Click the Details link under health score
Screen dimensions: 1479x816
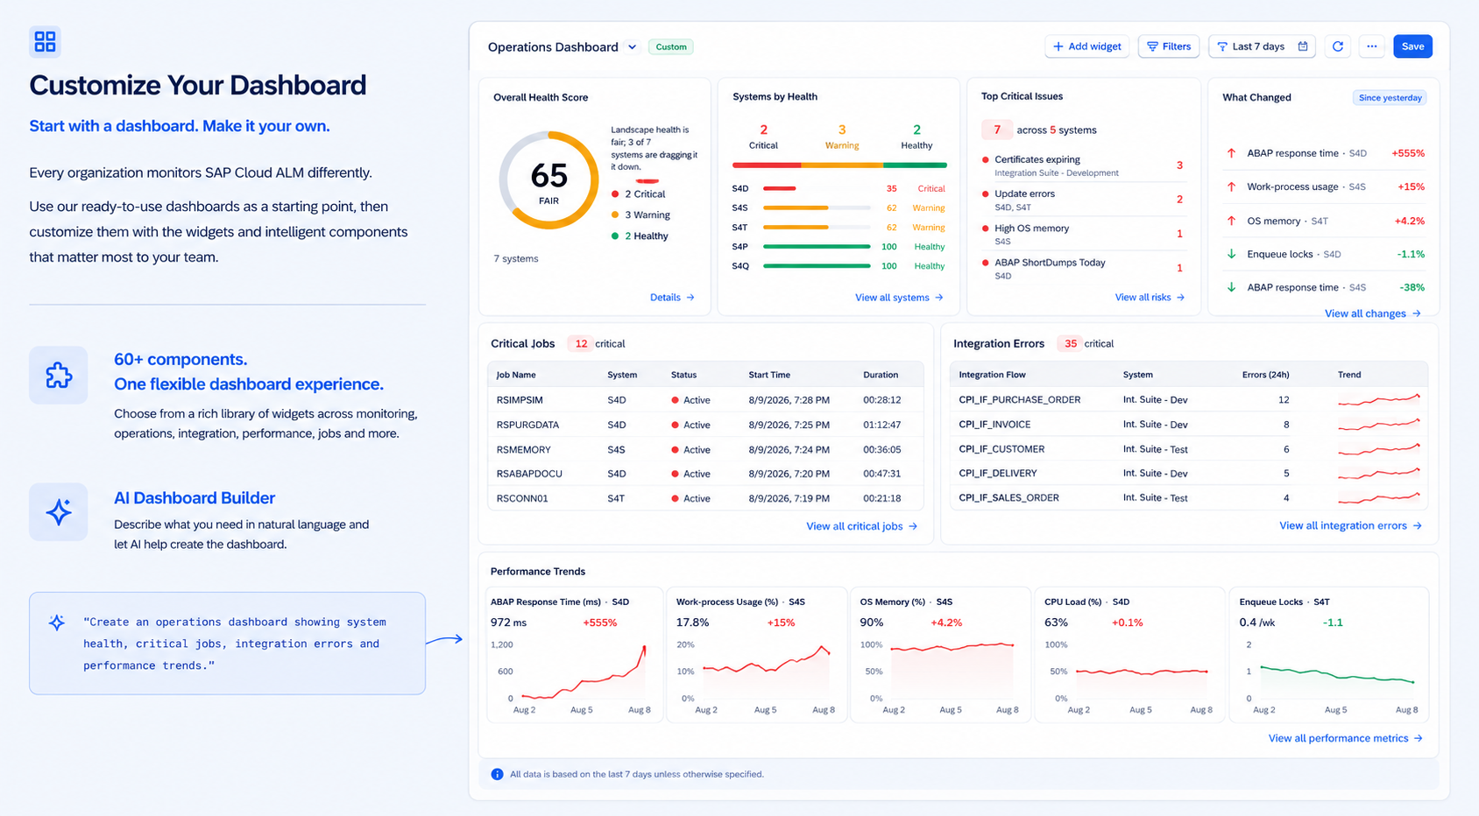672,298
